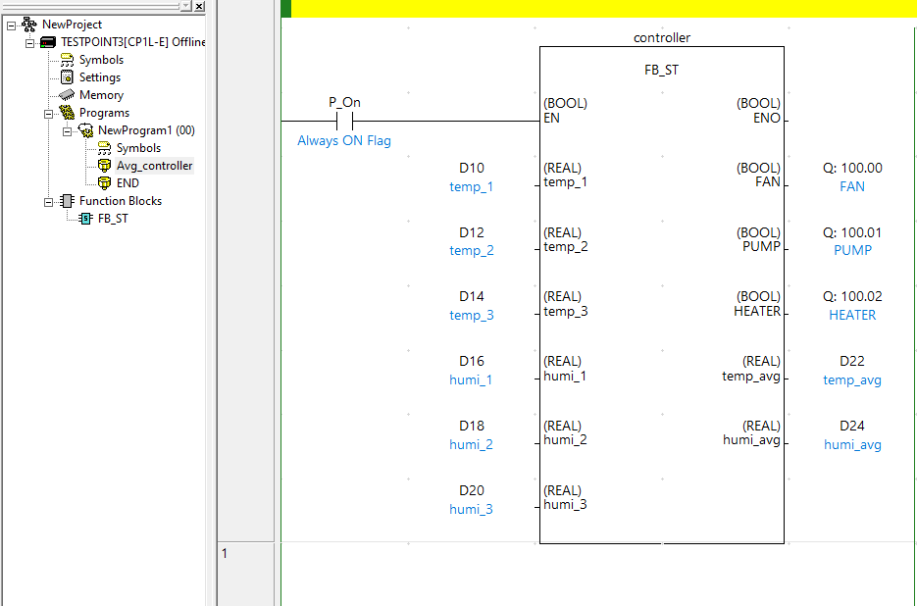This screenshot has height=606, width=917.
Task: Click the blue HEATER comment under Q: 100.02
Action: [852, 315]
